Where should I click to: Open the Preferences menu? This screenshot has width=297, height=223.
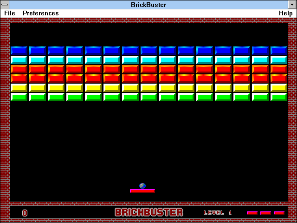41,13
